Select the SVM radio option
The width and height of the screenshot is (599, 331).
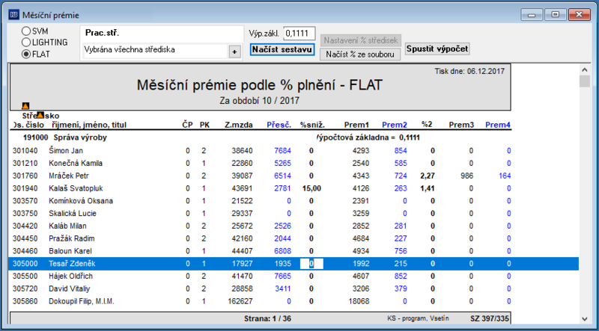tap(35, 31)
